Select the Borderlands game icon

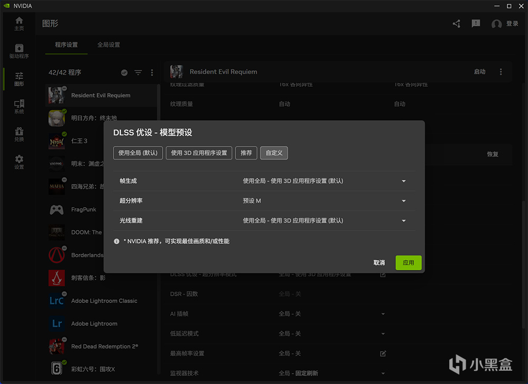coord(56,255)
